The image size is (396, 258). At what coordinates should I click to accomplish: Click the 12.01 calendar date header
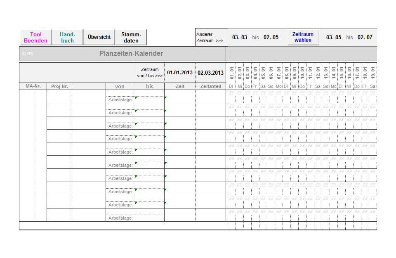click(x=318, y=73)
